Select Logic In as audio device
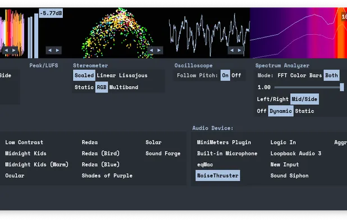Image resolution: width=347 pixels, height=221 pixels. (283, 142)
